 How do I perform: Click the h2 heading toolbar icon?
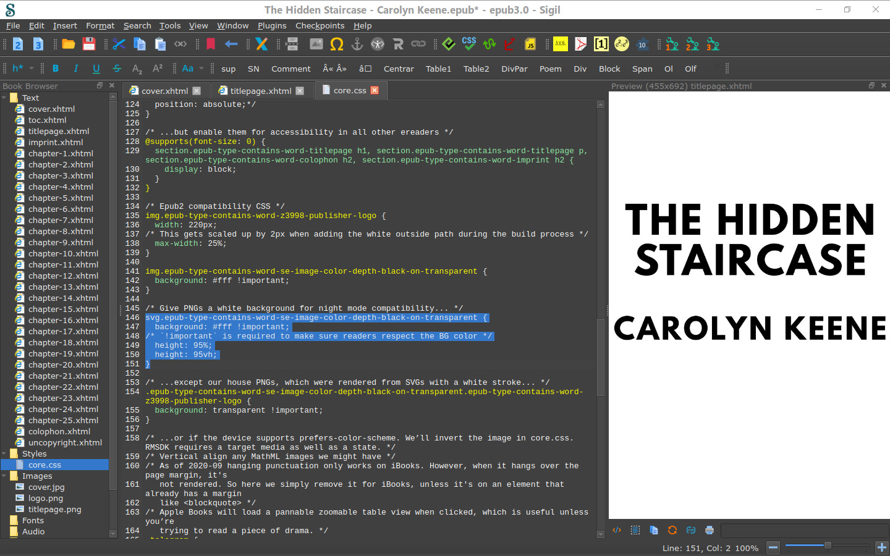click(18, 44)
